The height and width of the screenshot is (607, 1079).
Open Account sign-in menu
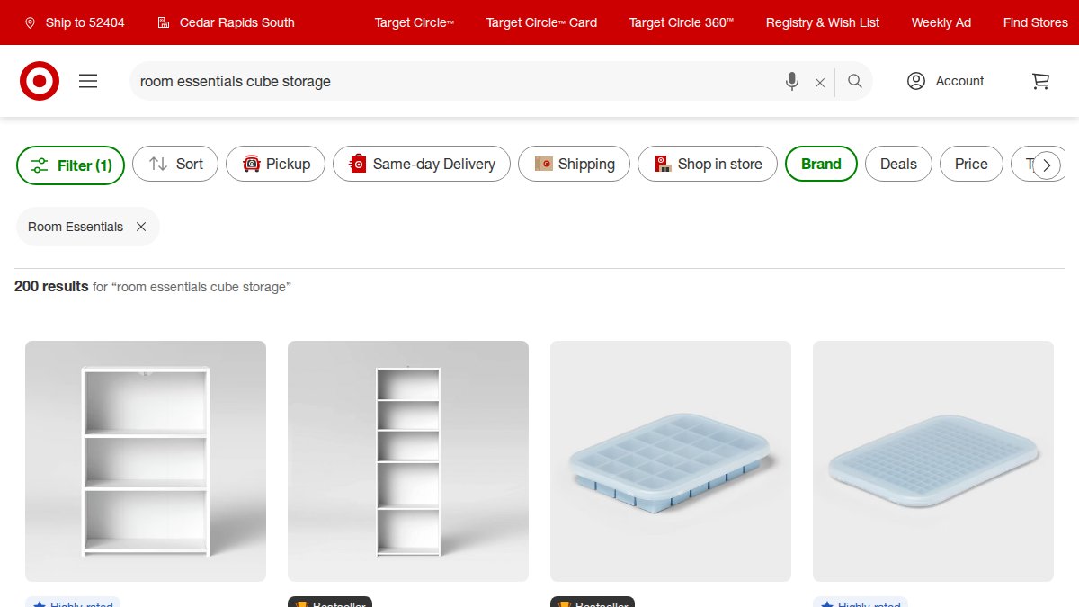click(x=945, y=81)
